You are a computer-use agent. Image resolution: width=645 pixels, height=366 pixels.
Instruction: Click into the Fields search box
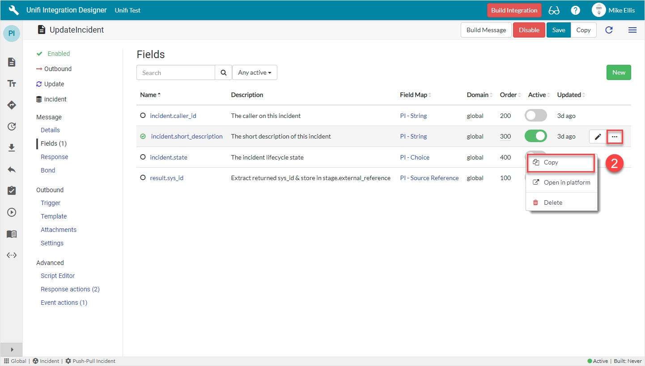click(176, 73)
